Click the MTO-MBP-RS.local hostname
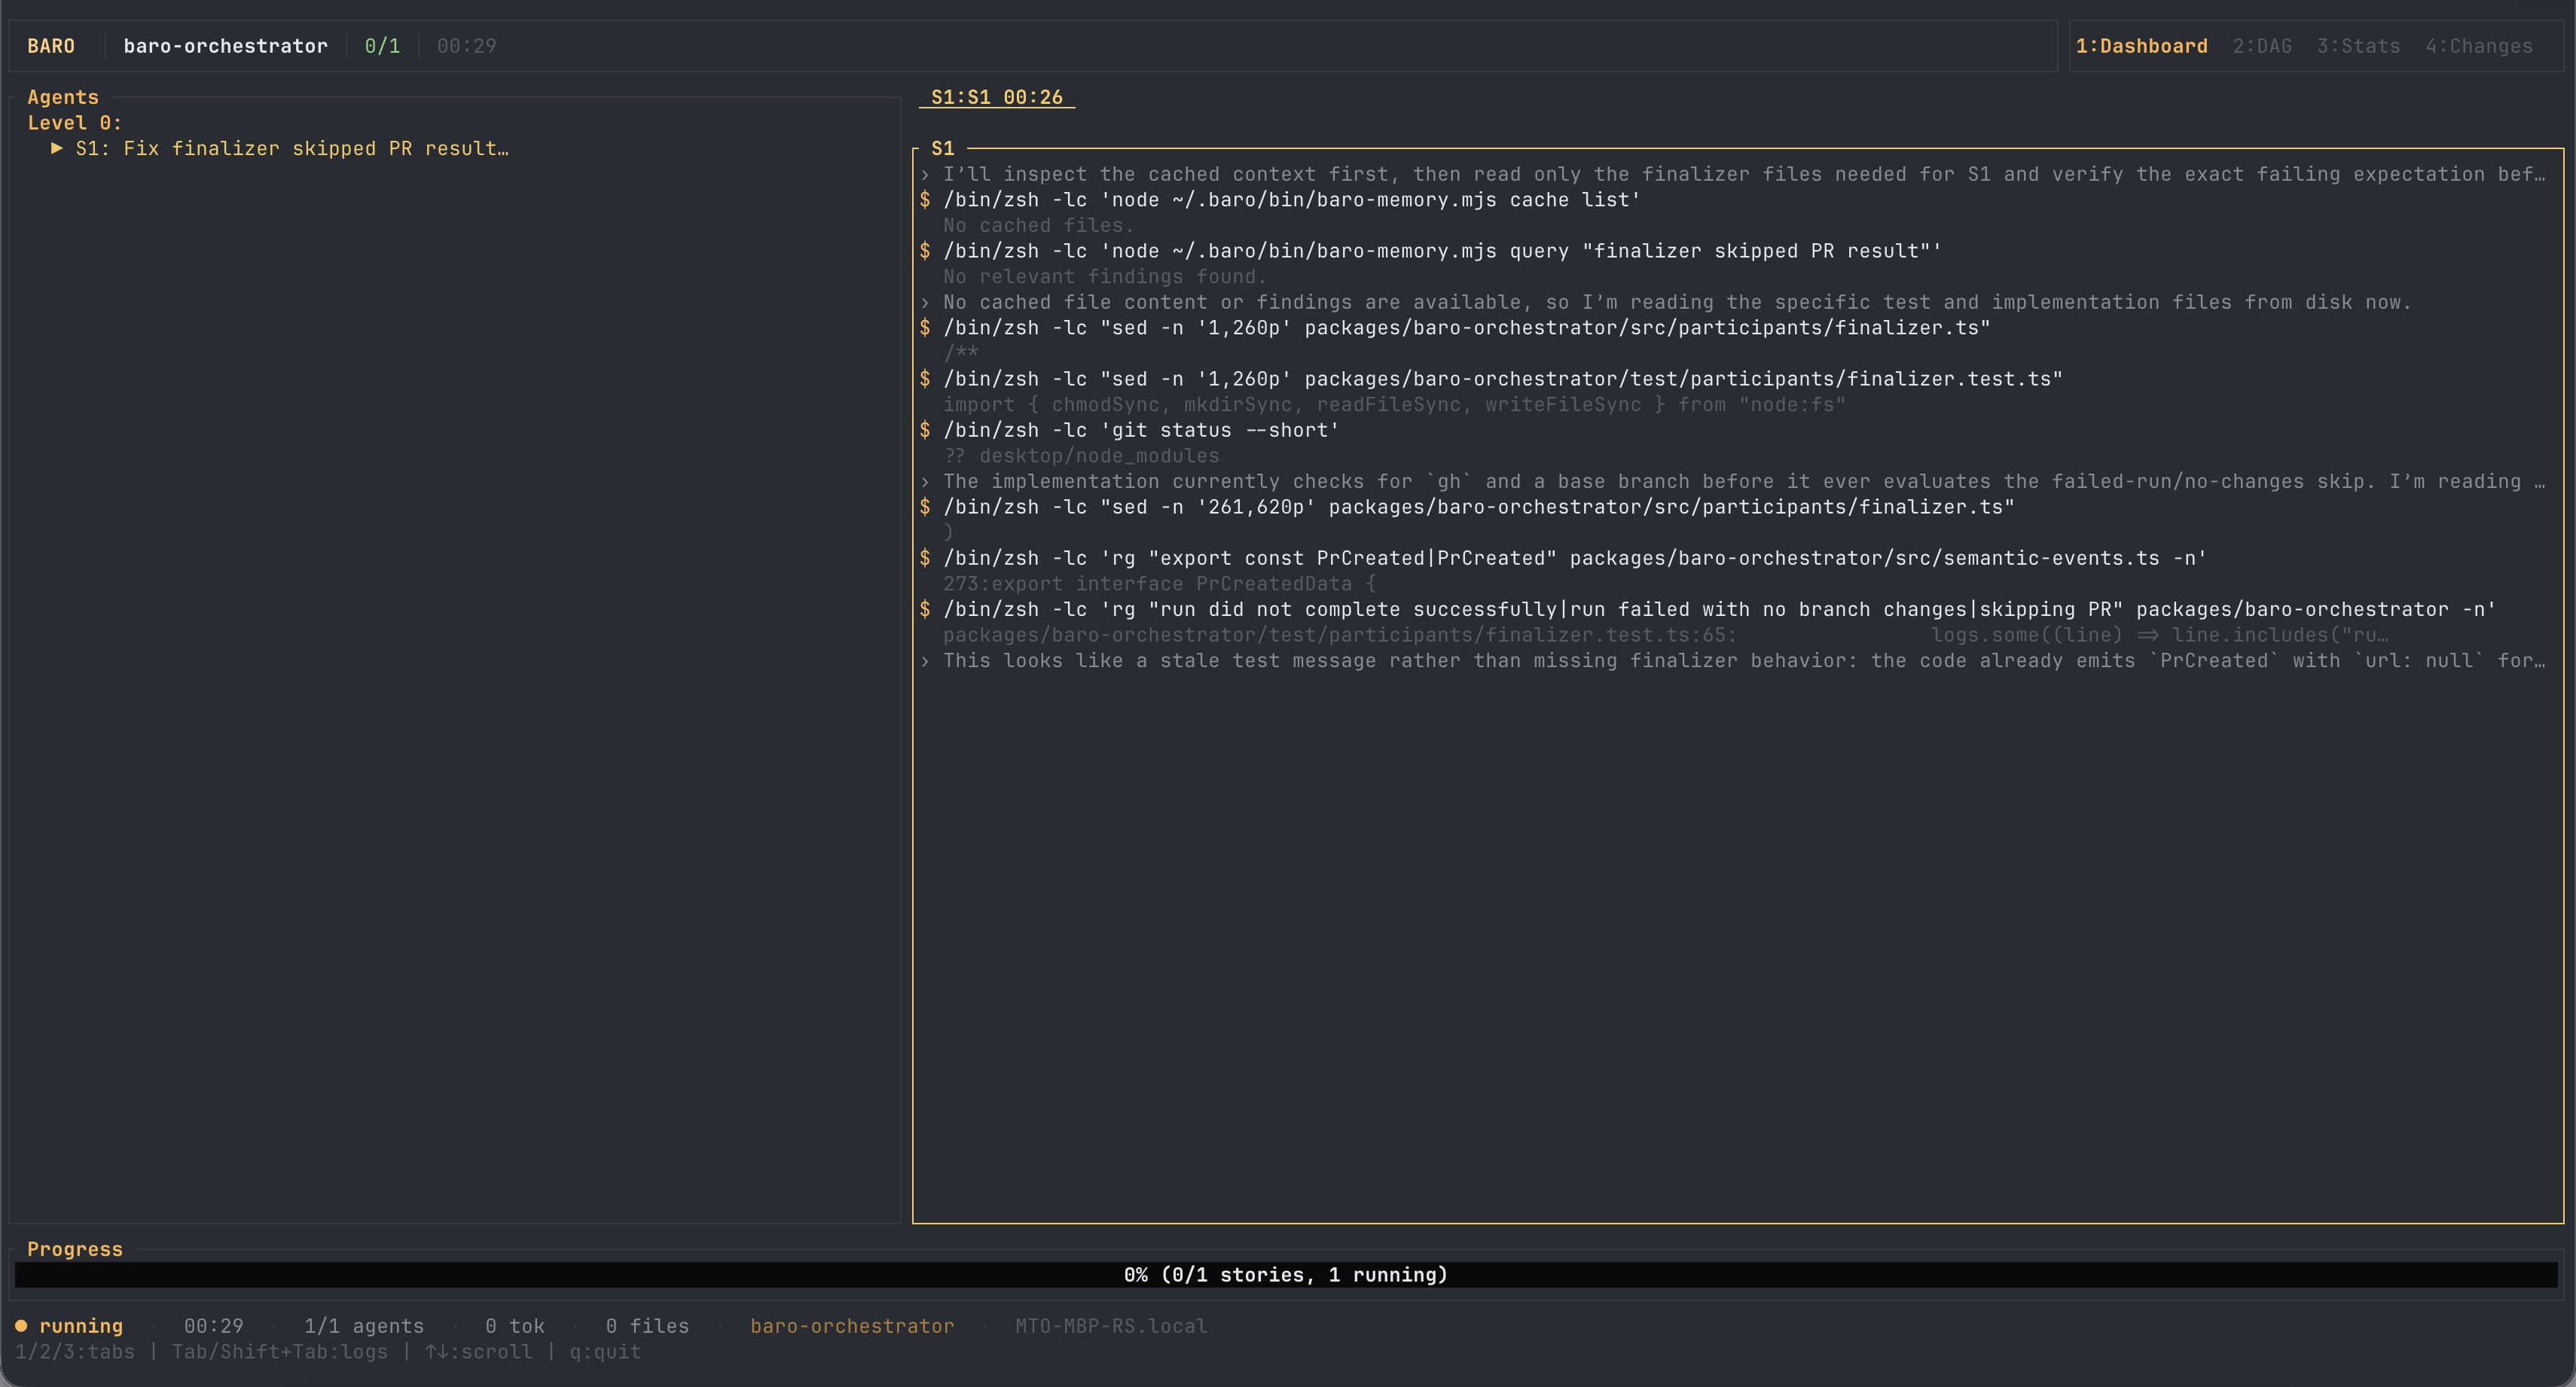This screenshot has height=1387, width=2576. [1111, 1326]
